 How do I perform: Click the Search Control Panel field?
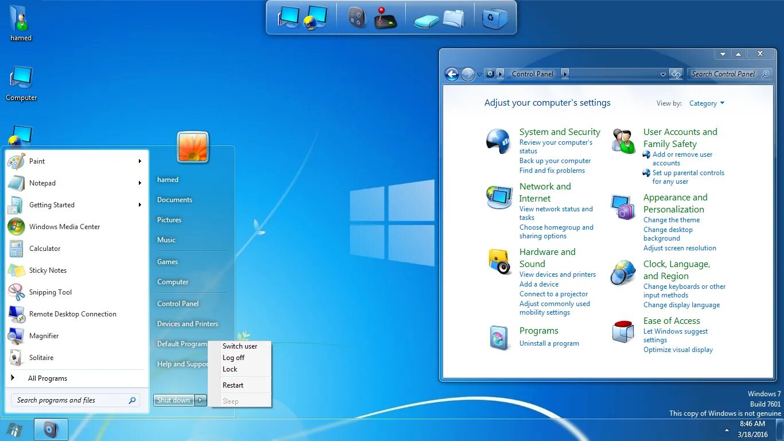click(x=730, y=74)
